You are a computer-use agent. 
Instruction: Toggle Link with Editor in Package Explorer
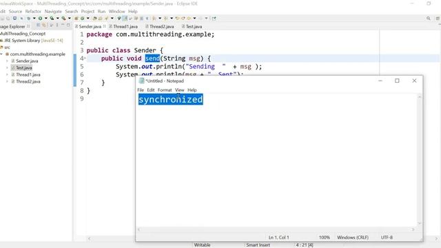coord(44,25)
